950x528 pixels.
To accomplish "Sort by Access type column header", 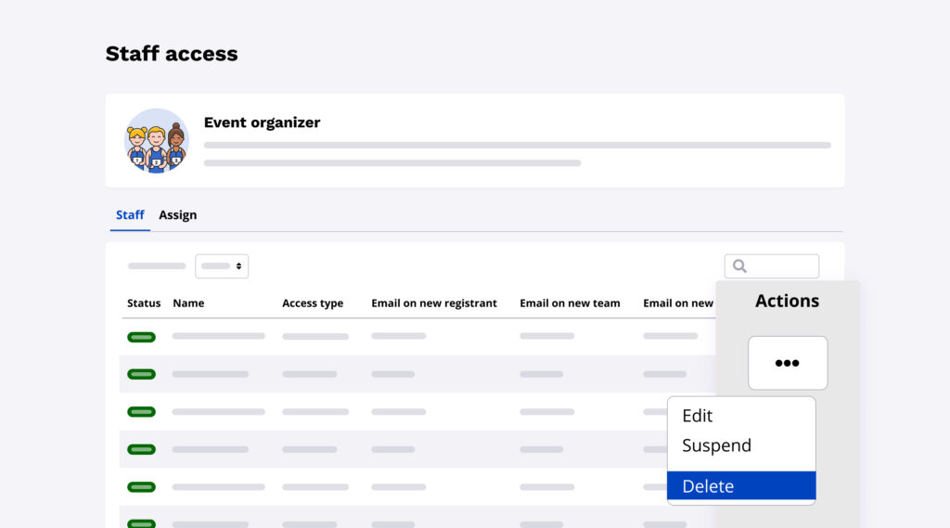I will [x=313, y=303].
